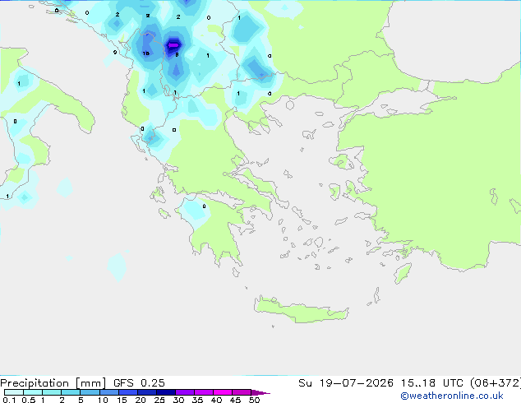Click the '0.5' legend label
Screen dimensions: 521x403
coord(28,400)
